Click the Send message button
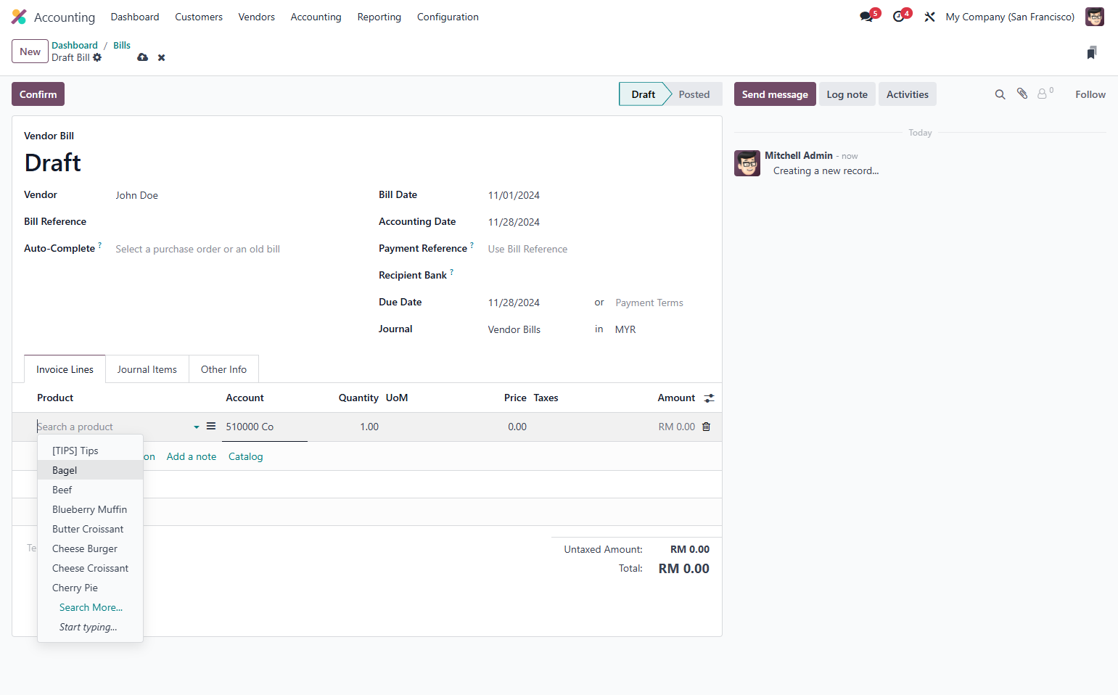The image size is (1118, 695). [775, 94]
